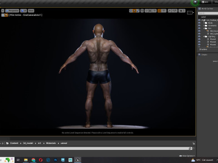Open the grid snap size value dropdown
218x163 pixels.
click(x=154, y=11)
